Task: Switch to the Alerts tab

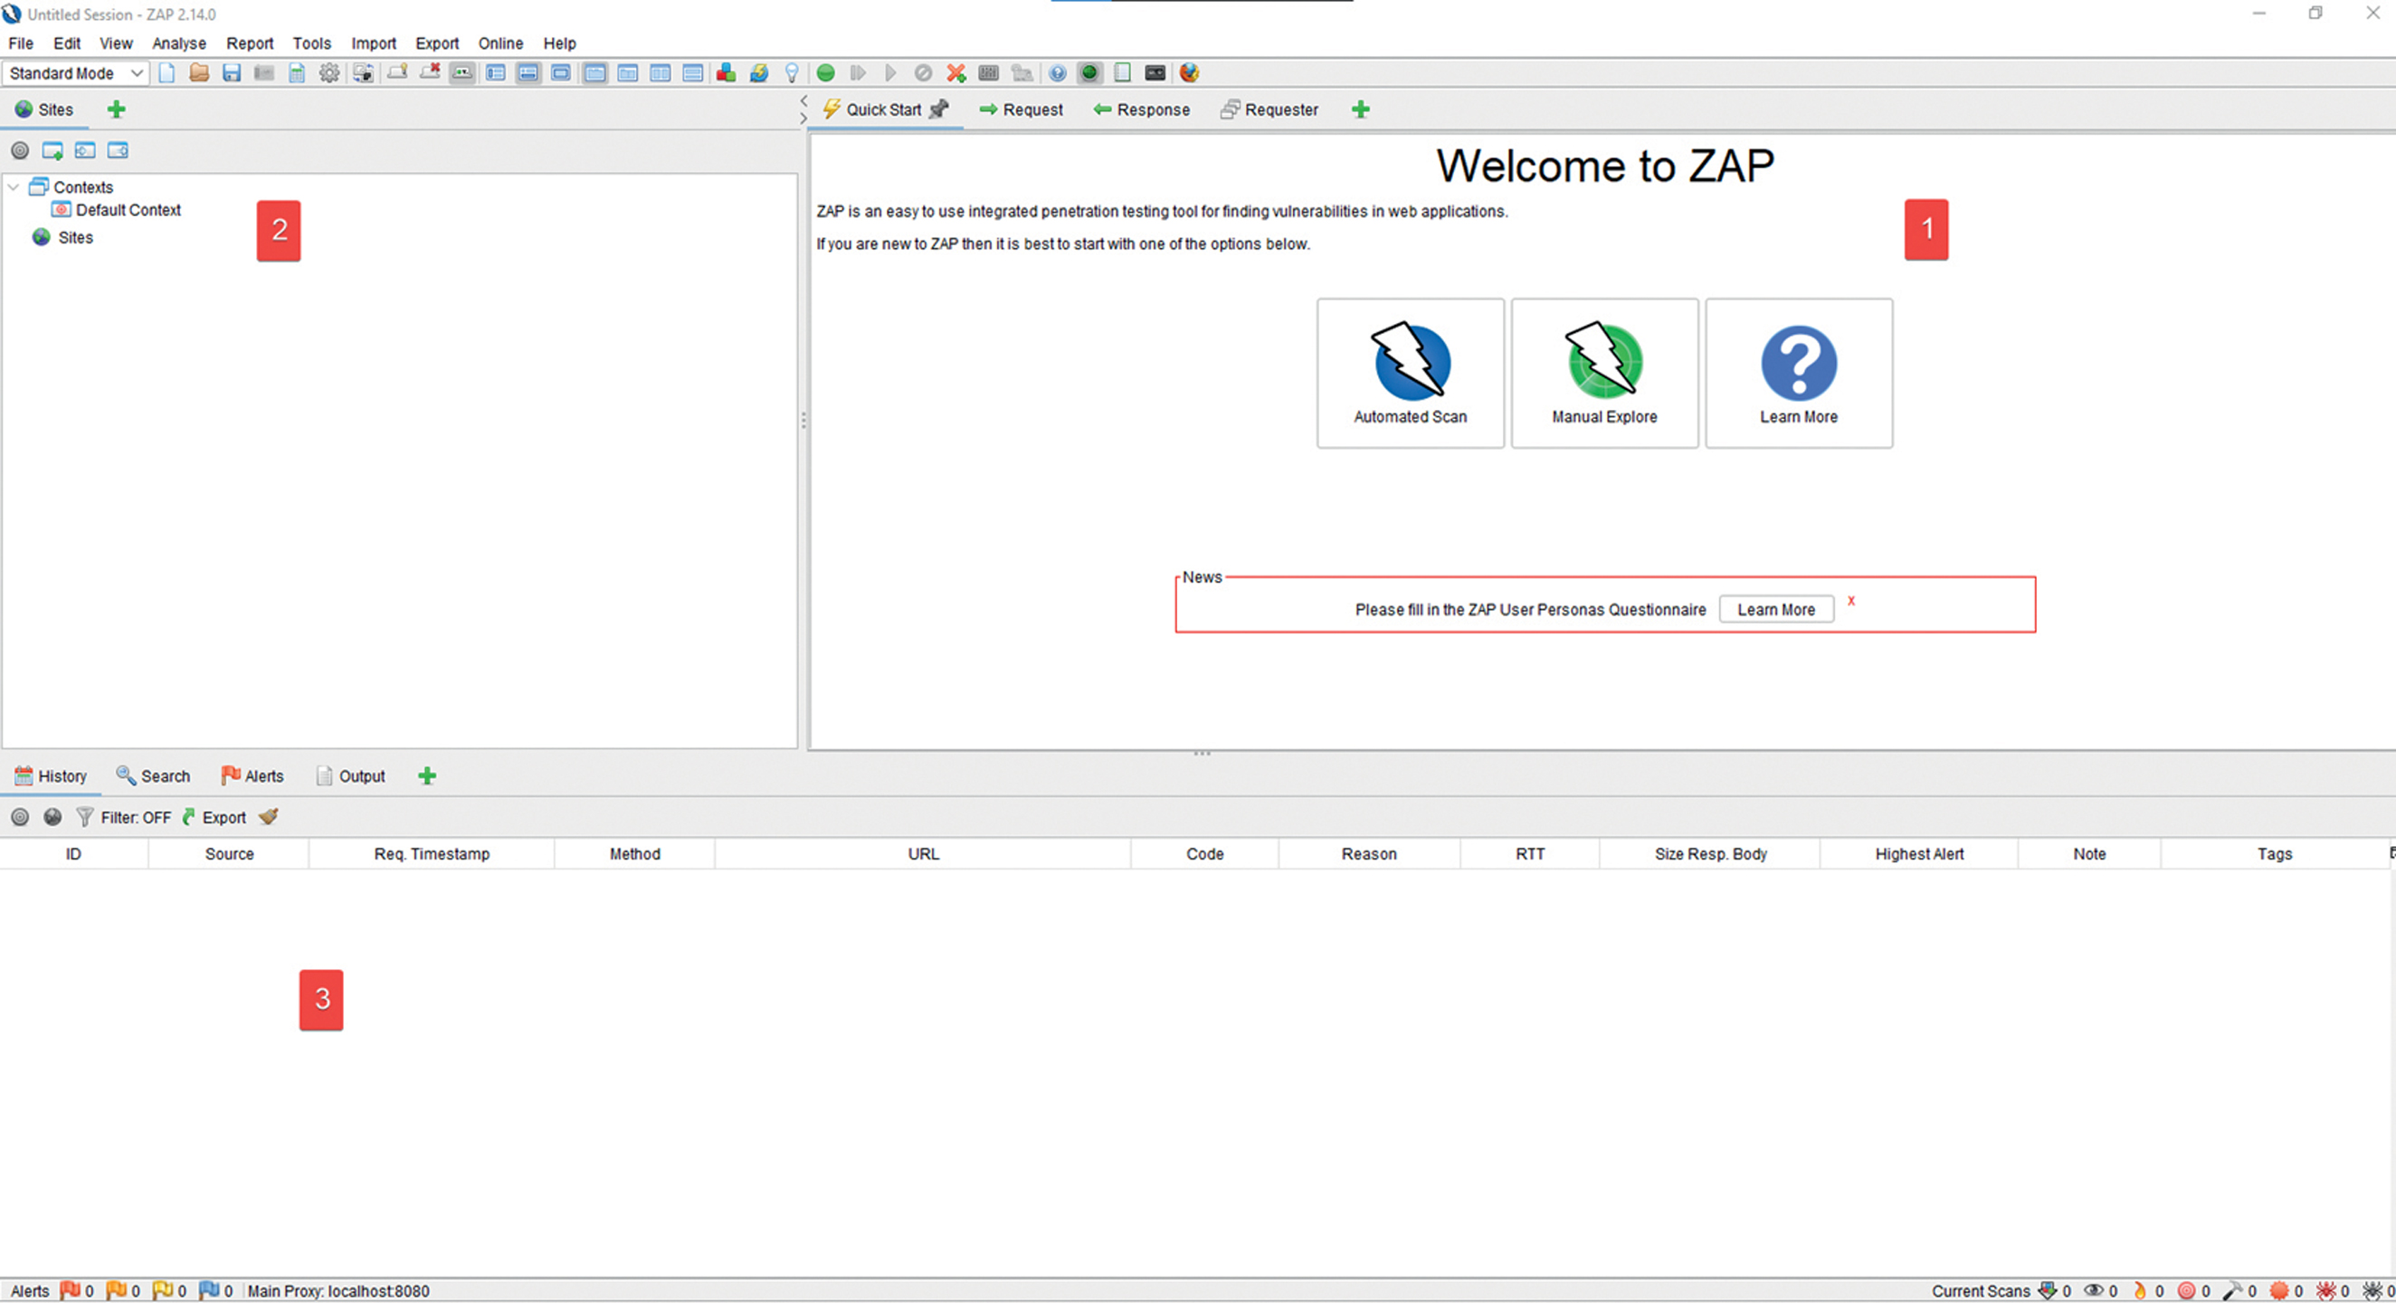Action: coord(252,775)
